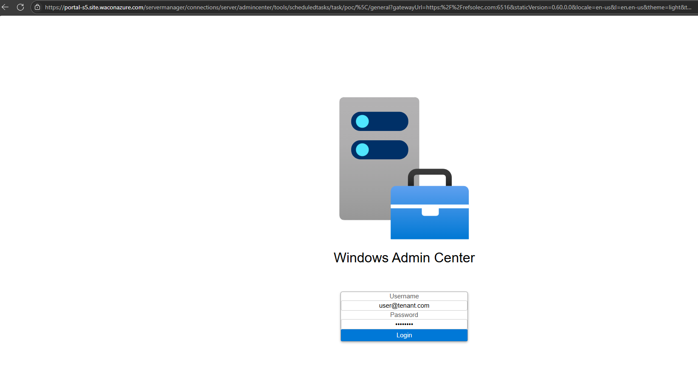Open site info via the lock icon

[37, 7]
